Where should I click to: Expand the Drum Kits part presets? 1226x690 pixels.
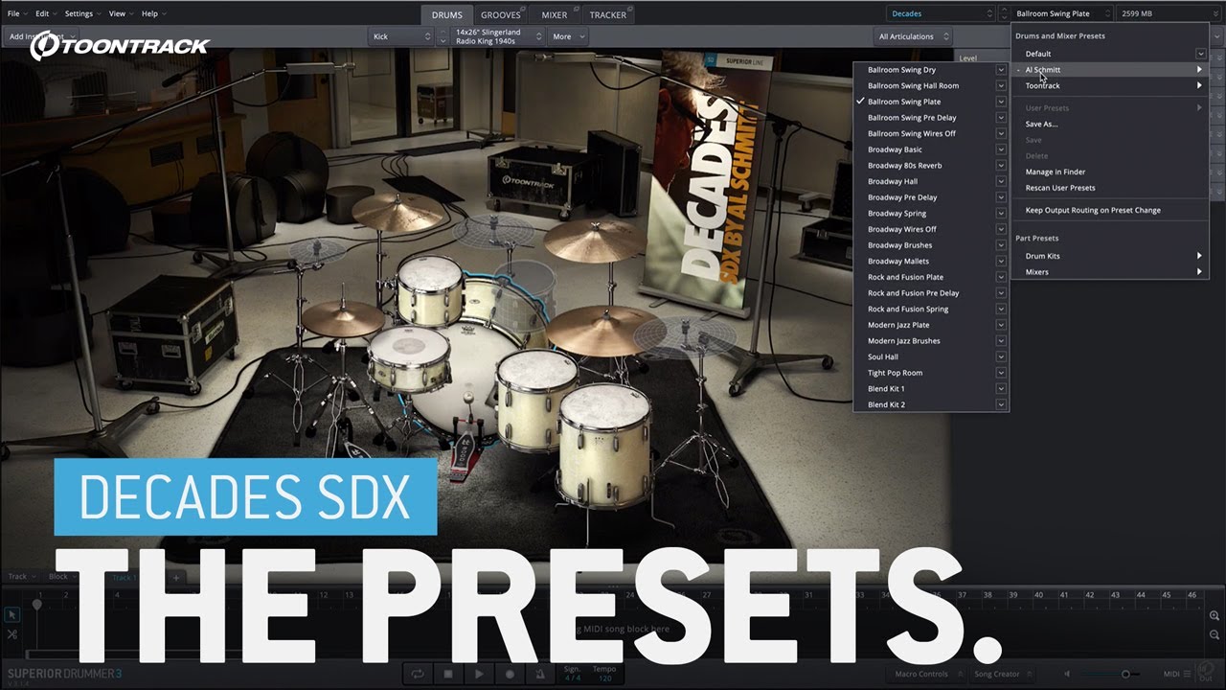(1109, 256)
